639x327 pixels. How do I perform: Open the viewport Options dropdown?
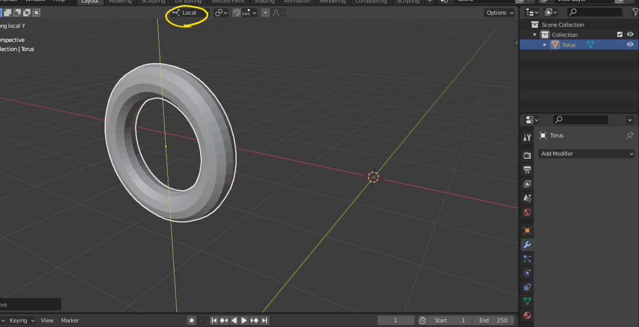pos(500,13)
